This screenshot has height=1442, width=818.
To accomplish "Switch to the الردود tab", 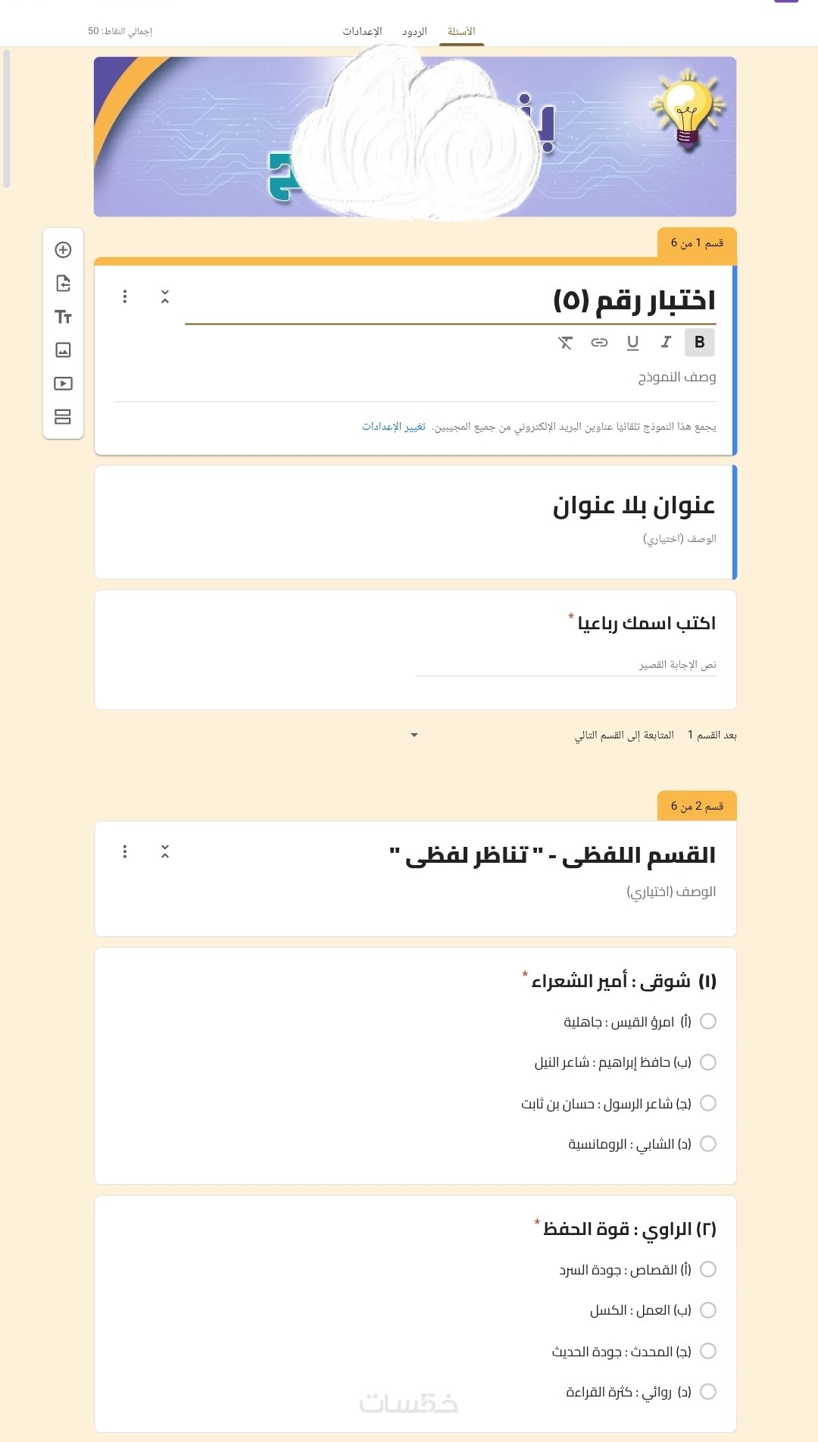I will pyautogui.click(x=414, y=31).
